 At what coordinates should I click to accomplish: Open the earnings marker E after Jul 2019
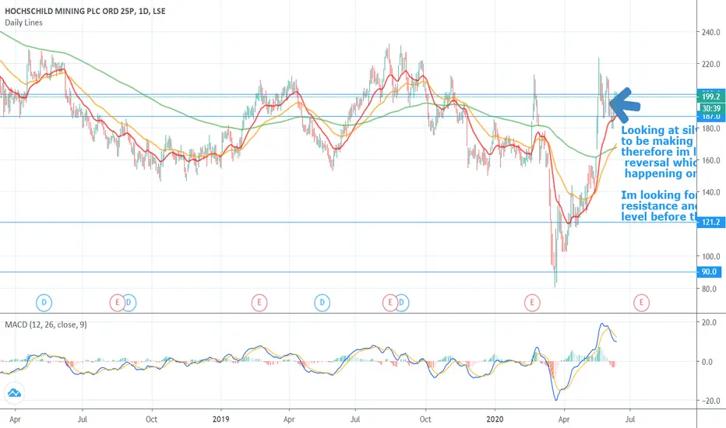tap(389, 303)
